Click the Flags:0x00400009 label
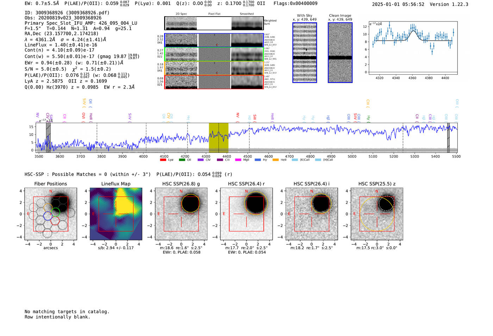Screen dimensions: 493x336 (295, 4)
